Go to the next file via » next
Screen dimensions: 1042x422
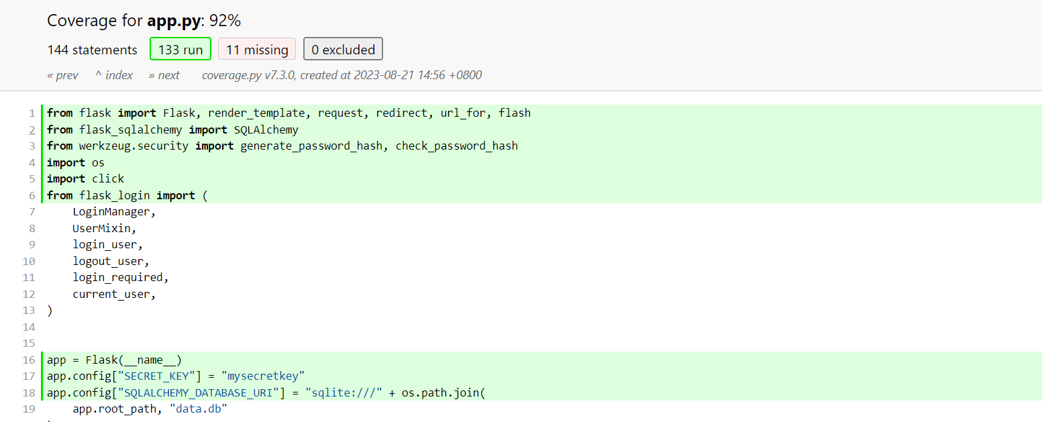pos(164,75)
